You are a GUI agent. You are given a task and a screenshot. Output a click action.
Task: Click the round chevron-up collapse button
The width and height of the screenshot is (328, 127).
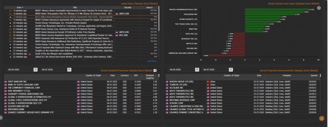tap(1, 118)
